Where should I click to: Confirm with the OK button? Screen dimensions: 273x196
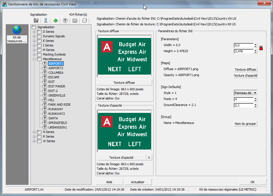pyautogui.click(x=253, y=182)
